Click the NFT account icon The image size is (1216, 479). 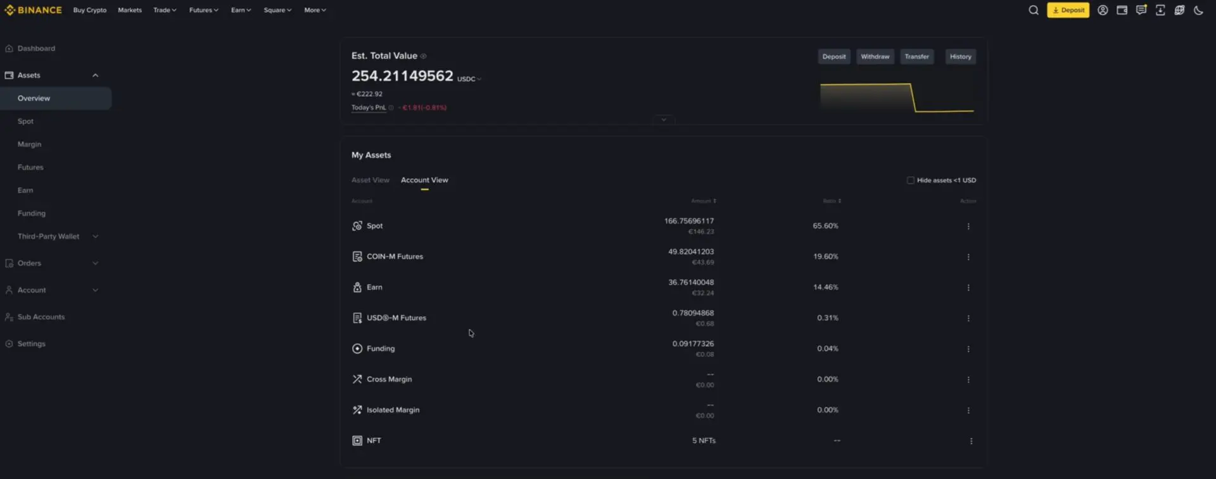pyautogui.click(x=357, y=440)
